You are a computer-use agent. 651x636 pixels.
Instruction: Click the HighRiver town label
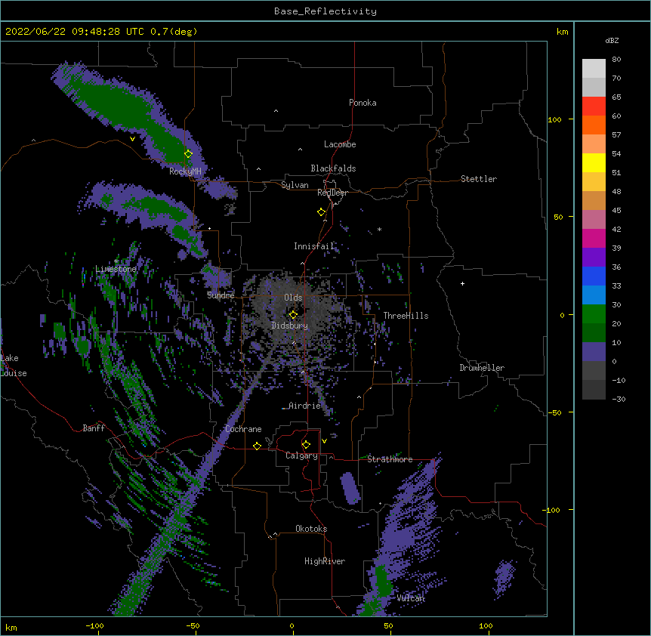click(x=325, y=561)
